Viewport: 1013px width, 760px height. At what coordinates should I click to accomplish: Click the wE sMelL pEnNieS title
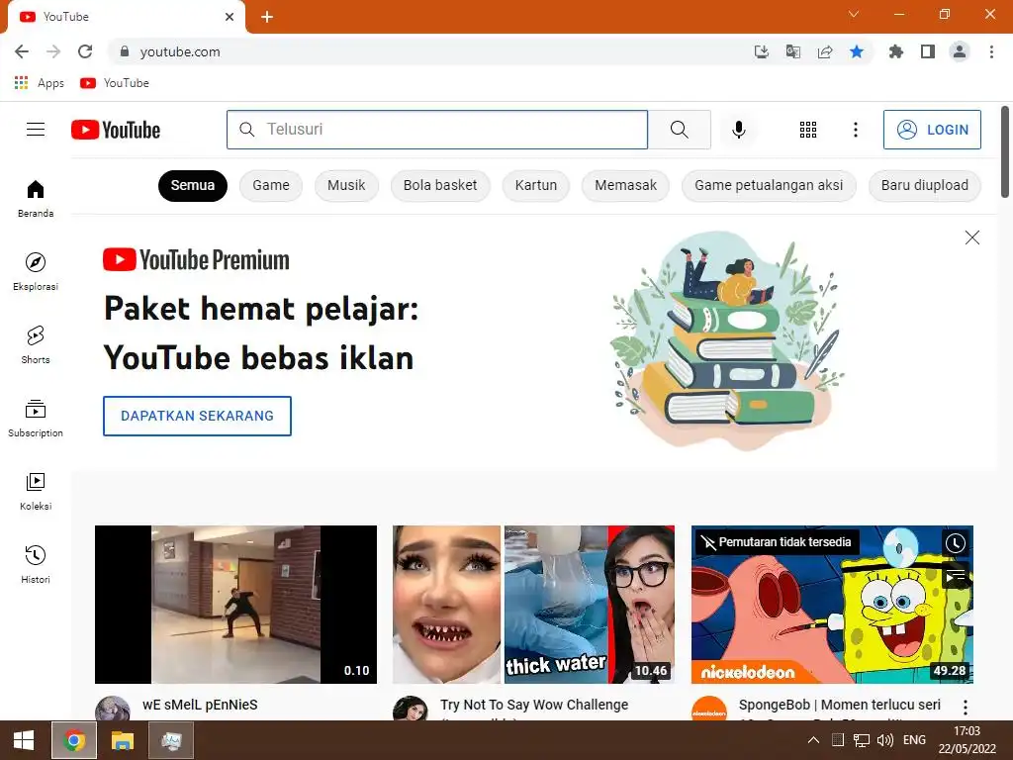coord(200,705)
